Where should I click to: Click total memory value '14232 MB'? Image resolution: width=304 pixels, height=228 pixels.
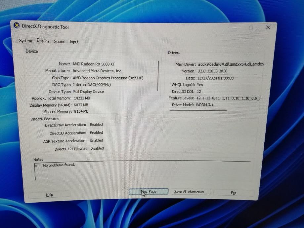click(x=82, y=98)
